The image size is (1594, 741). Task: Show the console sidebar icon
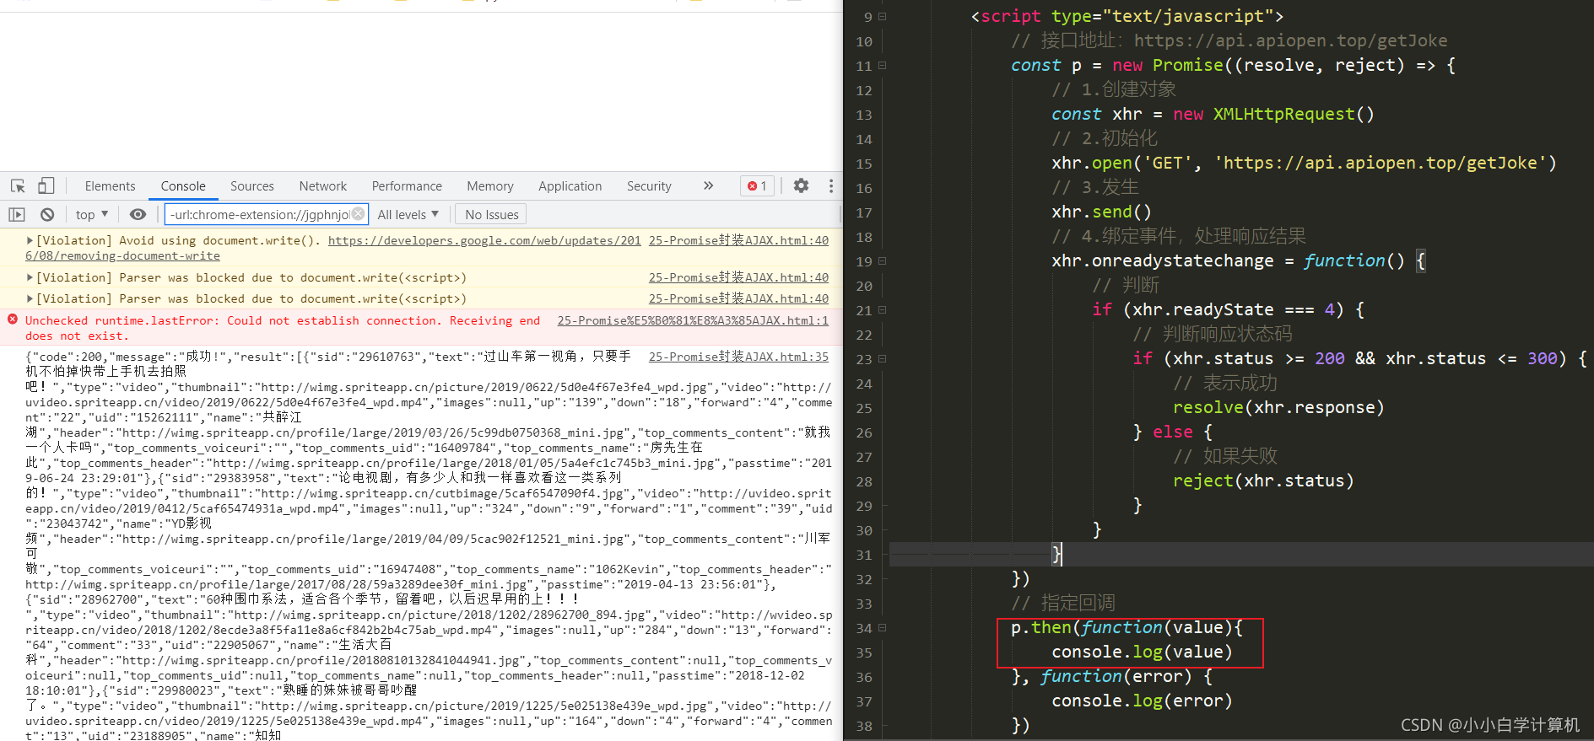[x=17, y=215]
